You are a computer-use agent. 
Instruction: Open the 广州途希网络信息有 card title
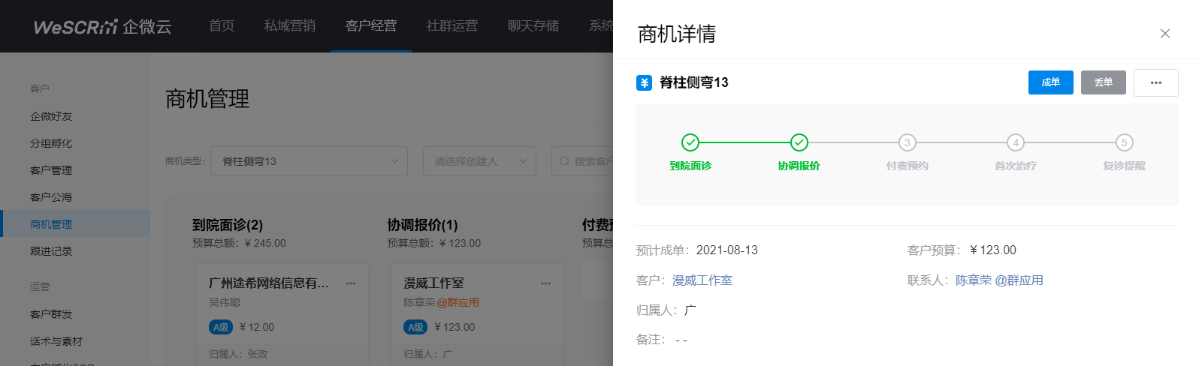coord(268,283)
